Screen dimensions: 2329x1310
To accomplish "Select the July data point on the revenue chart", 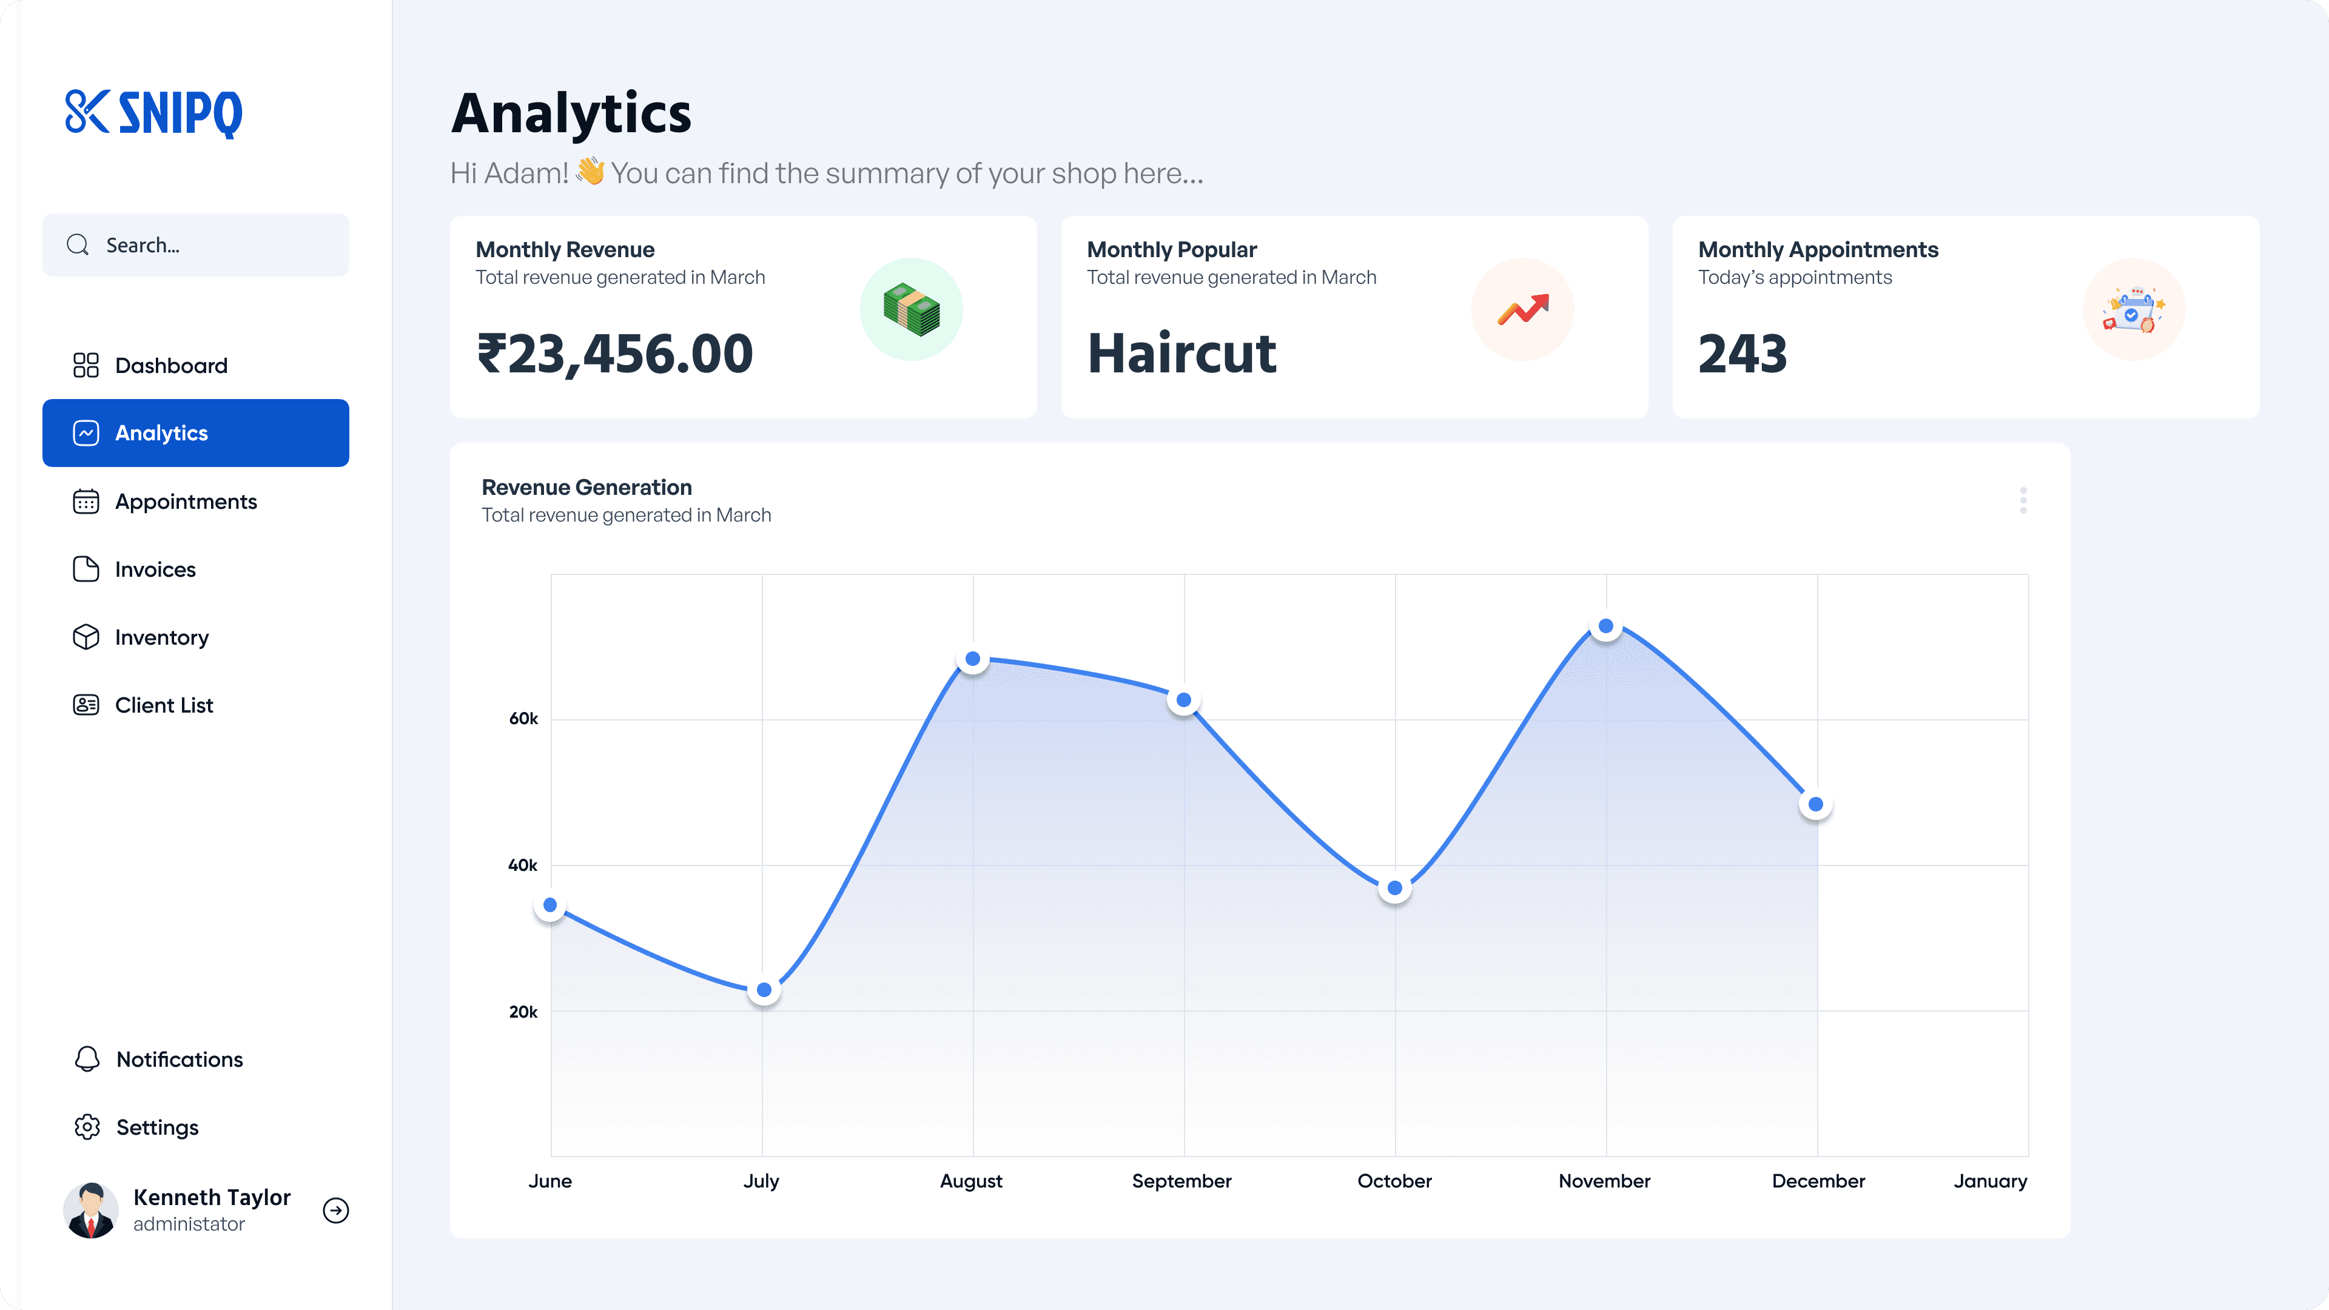I will point(764,990).
